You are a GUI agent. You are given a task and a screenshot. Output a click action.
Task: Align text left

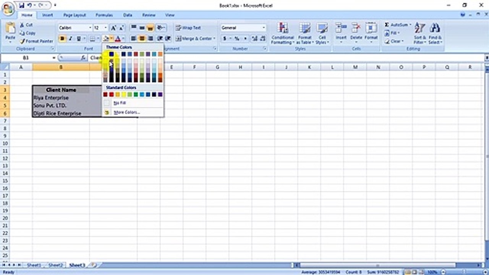[x=133, y=39]
